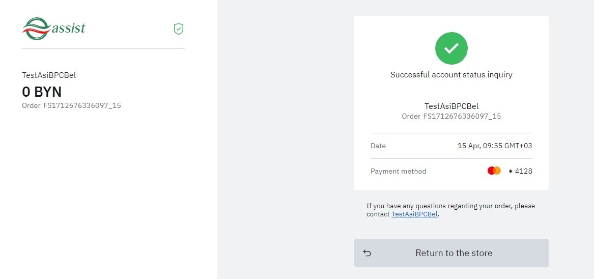This screenshot has width=594, height=279.
Task: Open the TestAsiBPCBel contact link
Action: point(414,214)
